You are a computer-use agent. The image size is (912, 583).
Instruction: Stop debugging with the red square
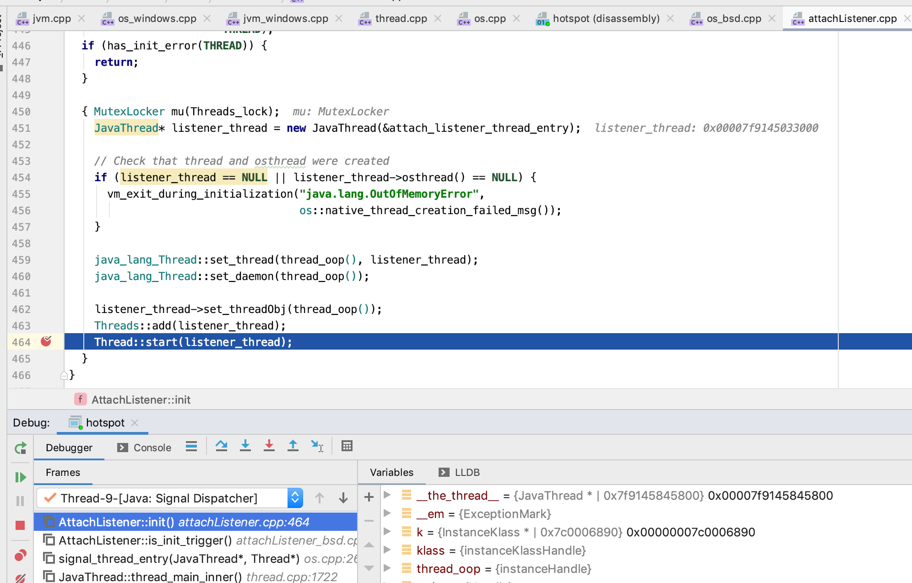pyautogui.click(x=20, y=525)
